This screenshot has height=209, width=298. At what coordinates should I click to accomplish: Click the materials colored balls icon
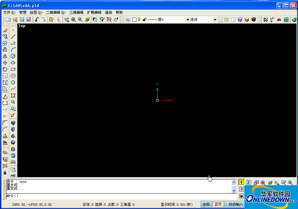tap(266, 20)
